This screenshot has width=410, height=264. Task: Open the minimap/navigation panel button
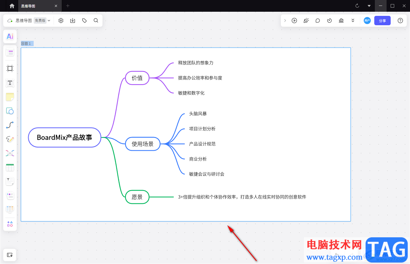pos(10,255)
